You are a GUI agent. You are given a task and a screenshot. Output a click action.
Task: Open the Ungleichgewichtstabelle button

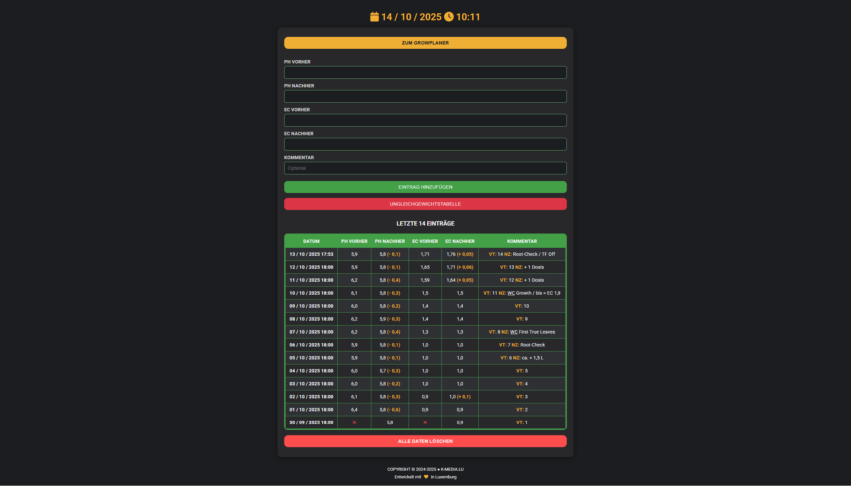(x=425, y=204)
